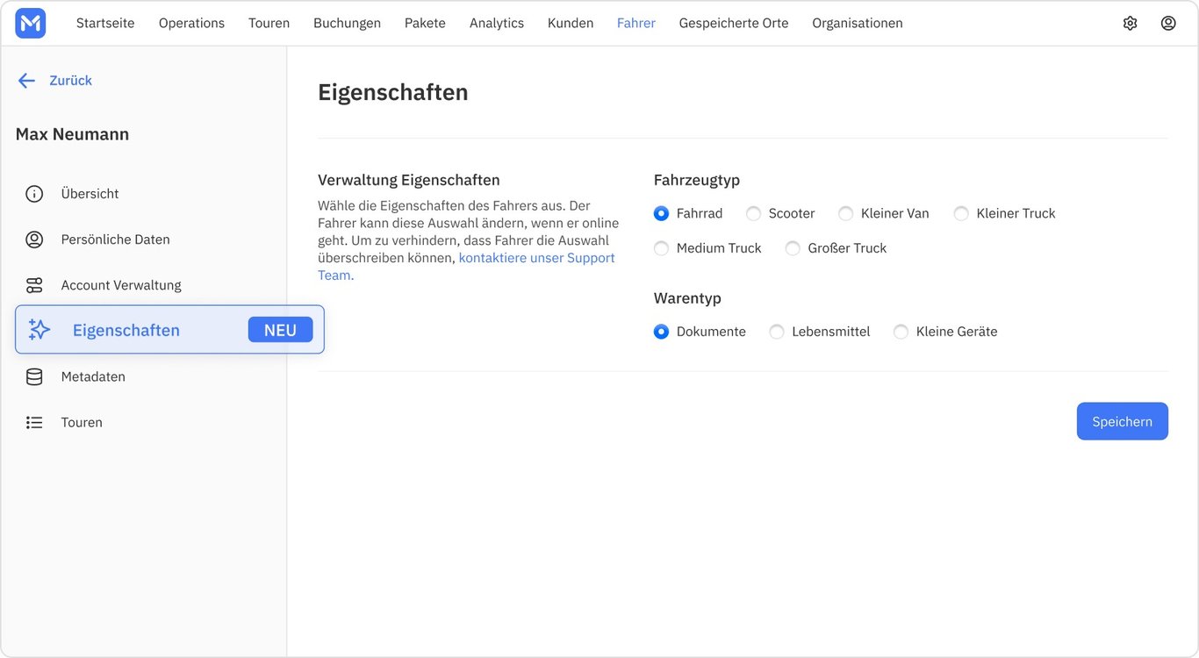
Task: Open Touren in left sidebar
Action: click(x=82, y=422)
